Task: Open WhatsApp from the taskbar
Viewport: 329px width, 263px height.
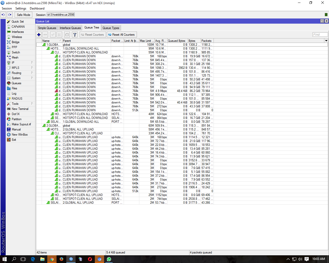Action: 109,259
